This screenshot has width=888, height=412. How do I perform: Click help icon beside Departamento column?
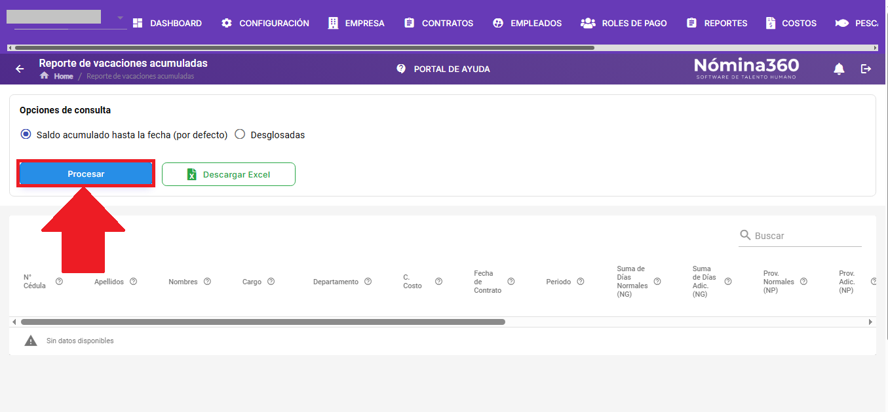368,282
